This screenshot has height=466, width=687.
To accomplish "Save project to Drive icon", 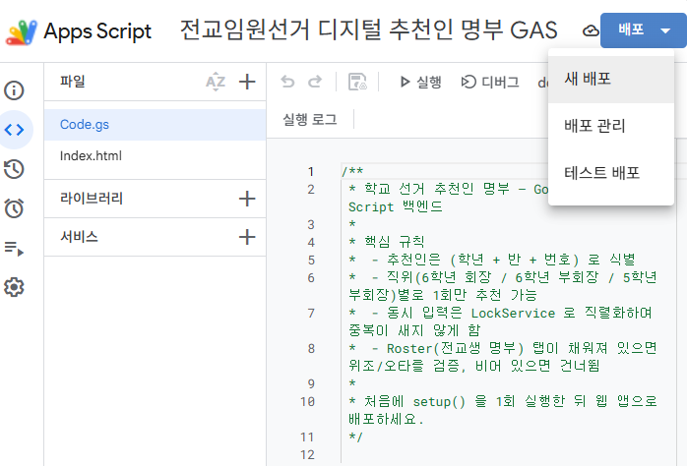I will pyautogui.click(x=357, y=82).
